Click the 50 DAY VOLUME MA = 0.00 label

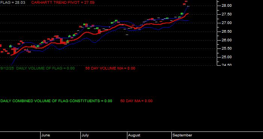click(x=110, y=68)
